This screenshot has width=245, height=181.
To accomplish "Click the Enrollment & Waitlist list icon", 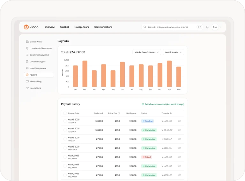I will [x=27, y=55].
